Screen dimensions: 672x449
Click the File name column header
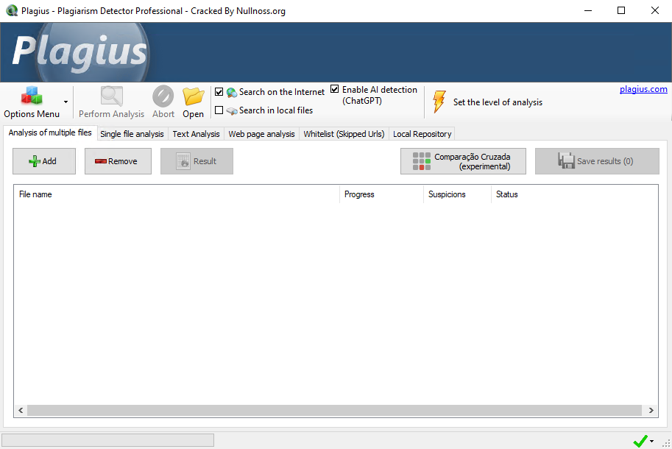coord(177,194)
